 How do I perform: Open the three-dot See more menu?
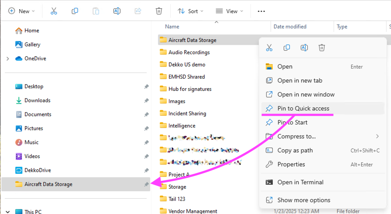coord(261,11)
